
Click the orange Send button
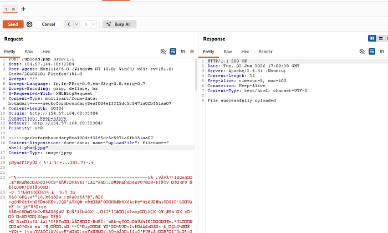pos(13,24)
